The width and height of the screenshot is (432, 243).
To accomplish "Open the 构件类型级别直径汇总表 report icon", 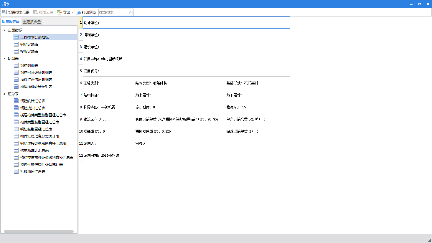I will pos(16,122).
